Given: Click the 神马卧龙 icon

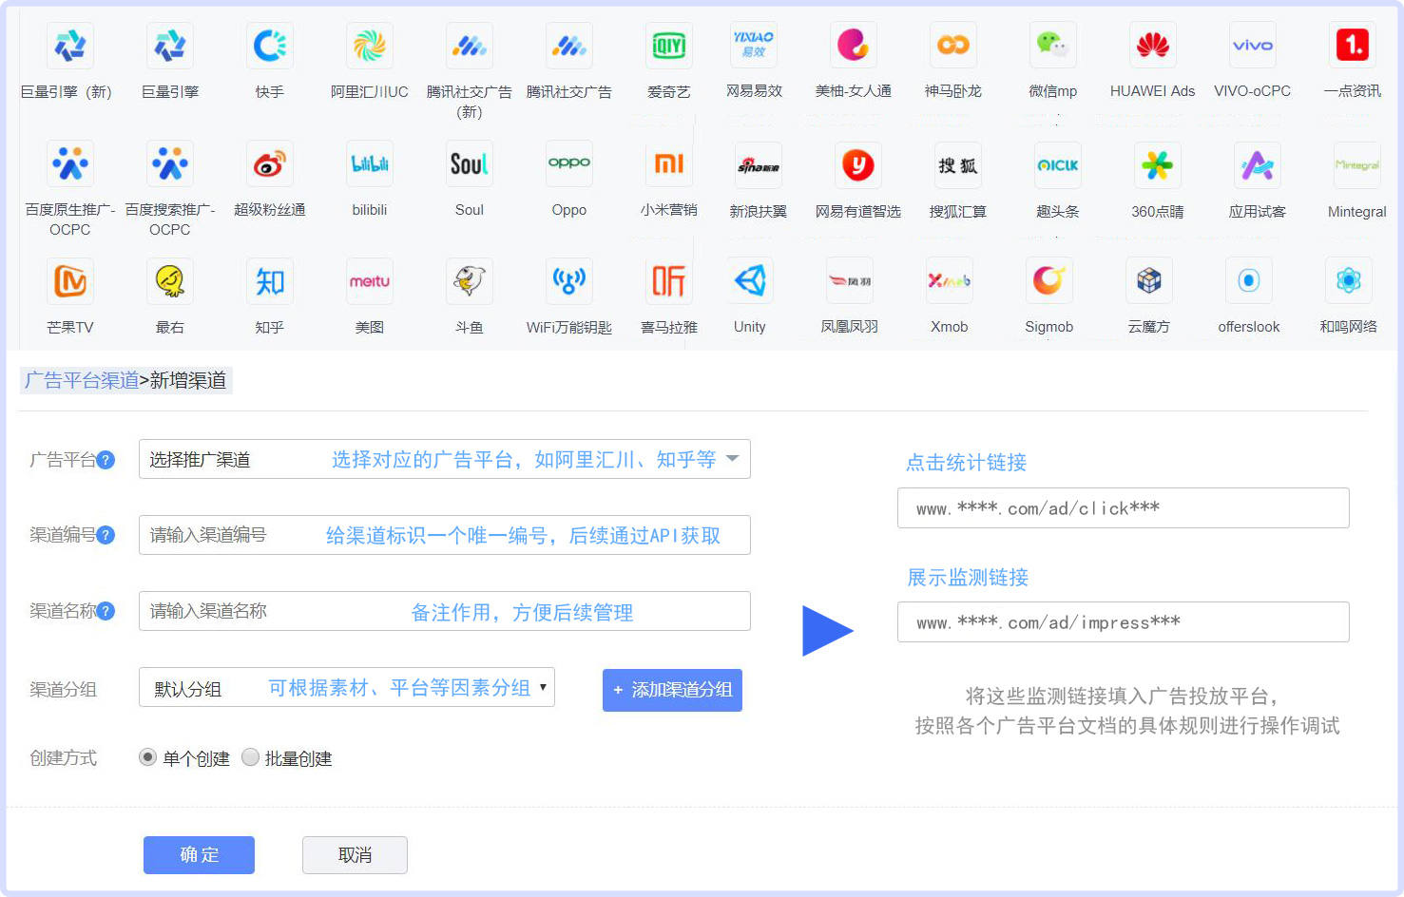Looking at the screenshot, I should [x=953, y=45].
